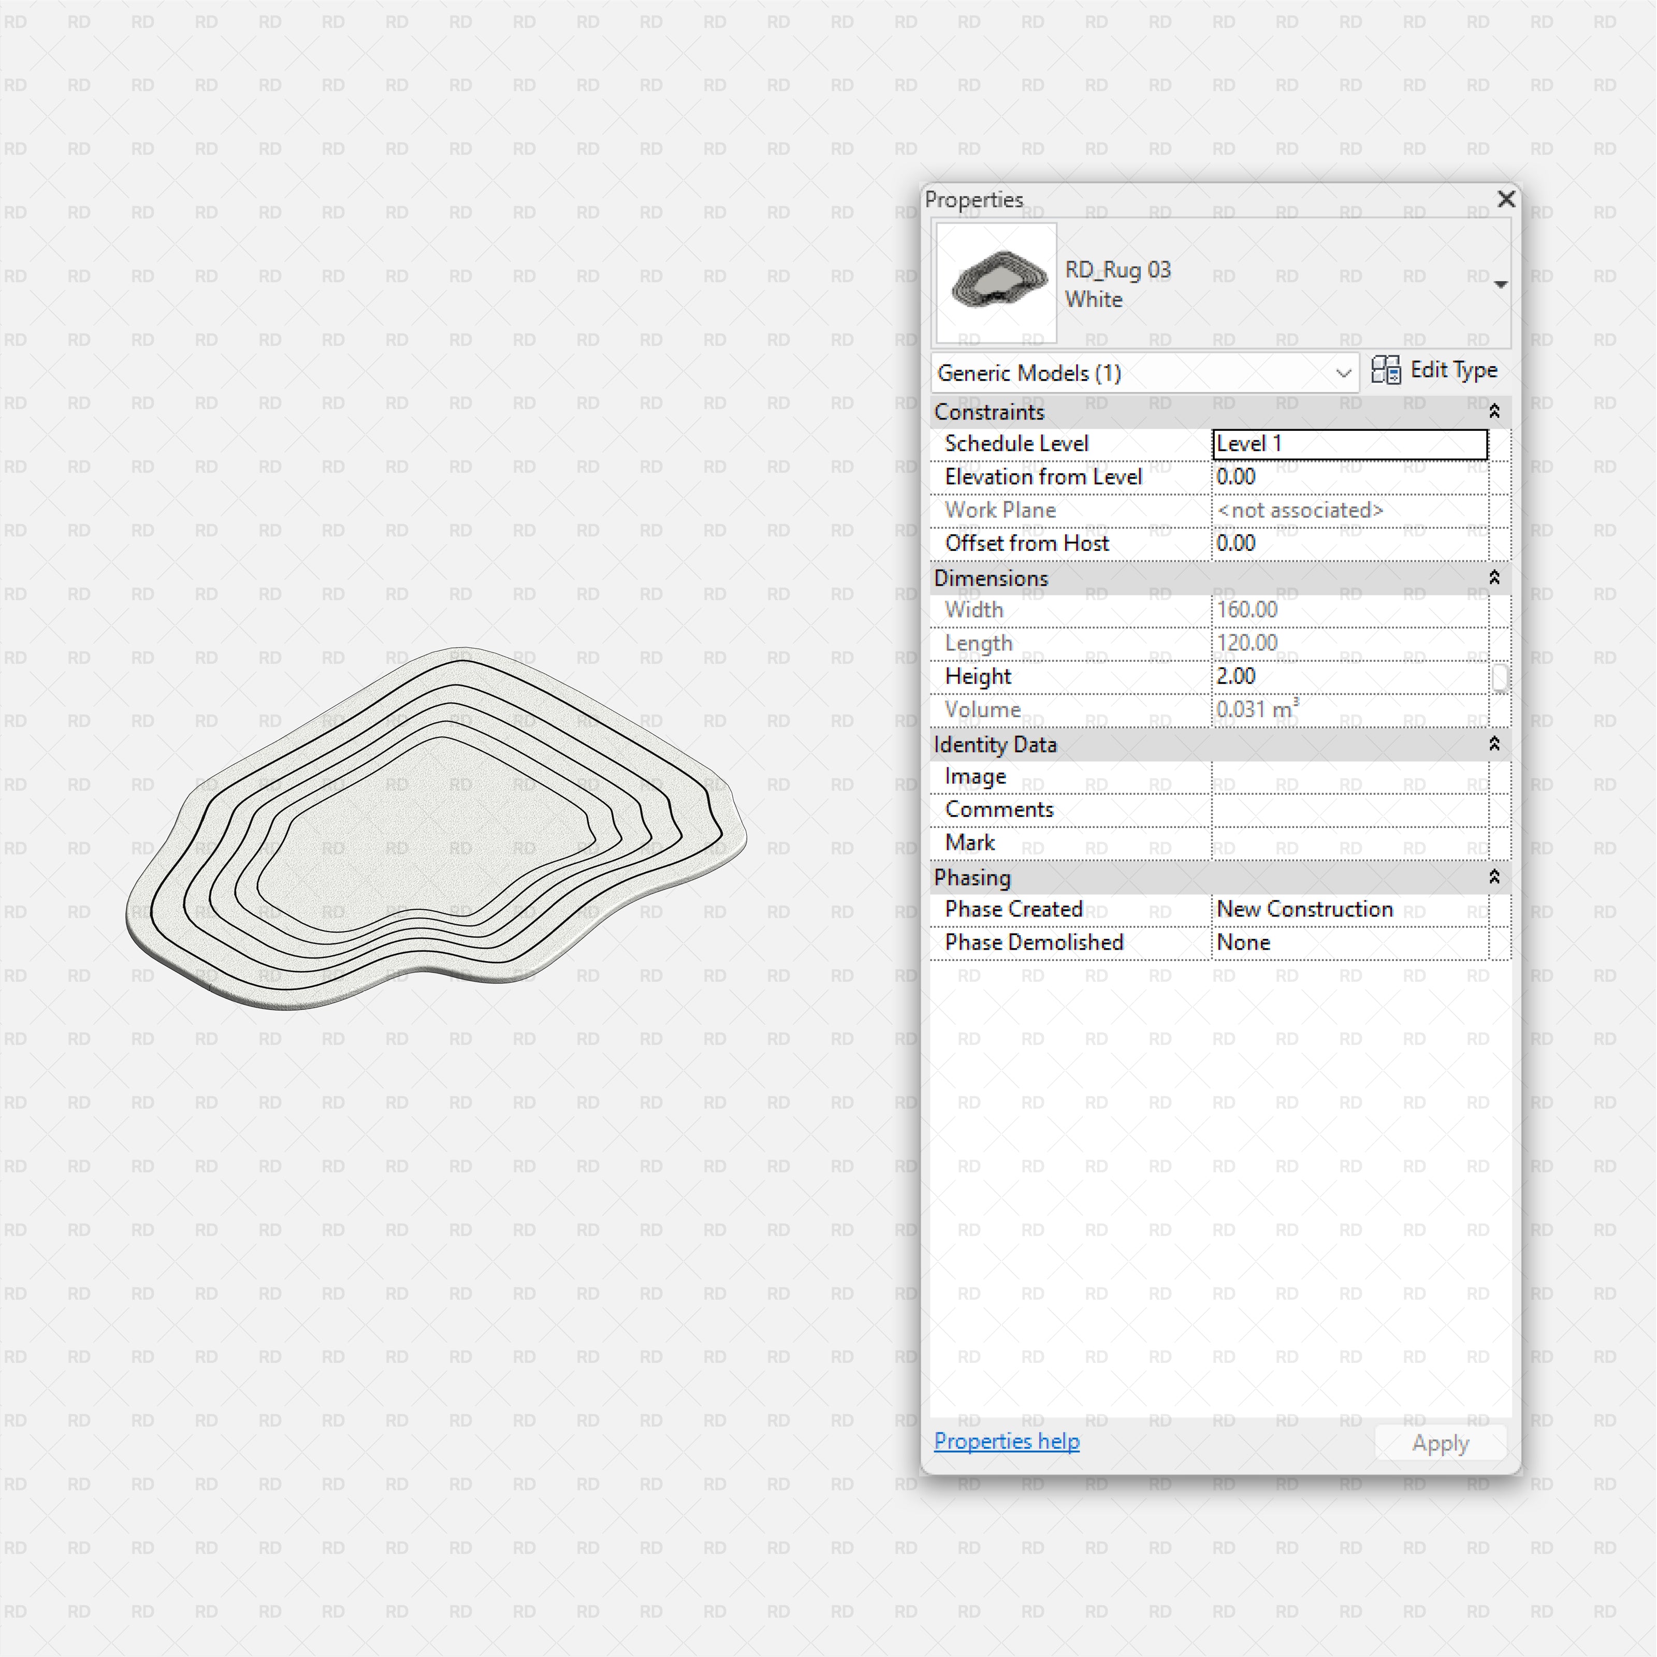Close the Properties panel
Image resolution: width=1657 pixels, height=1657 pixels.
point(1505,200)
